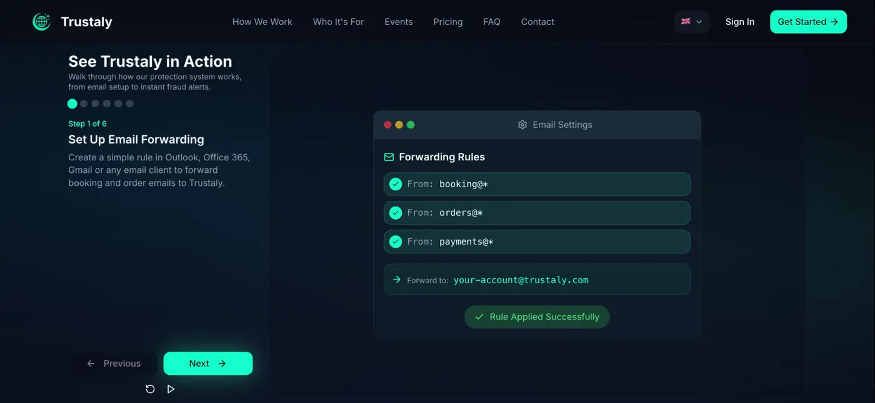The height and width of the screenshot is (403, 875).
Task: Open the language flag dropdown
Action: point(692,22)
